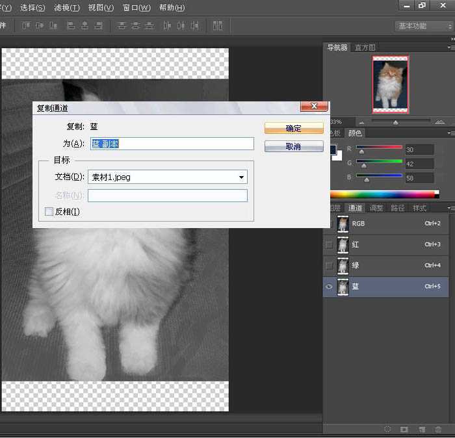Image resolution: width=455 pixels, height=438 pixels.
Task: Open the 滤镜 menu
Action: 66,8
